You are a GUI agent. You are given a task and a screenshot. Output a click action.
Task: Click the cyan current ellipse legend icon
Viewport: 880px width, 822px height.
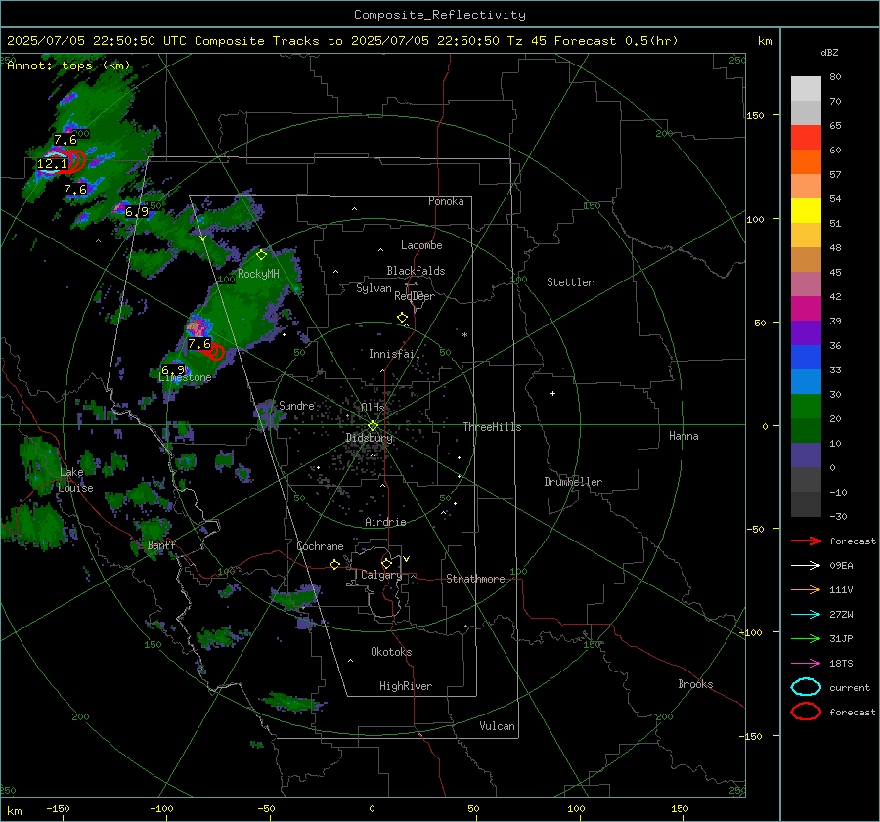pyautogui.click(x=806, y=687)
